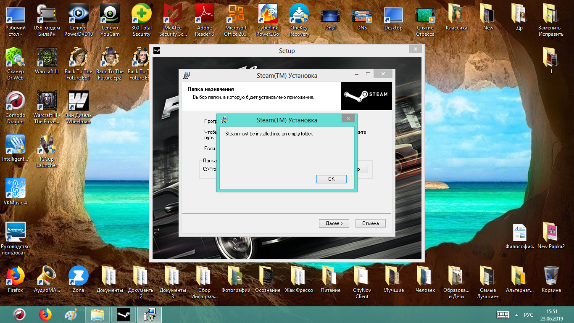The height and width of the screenshot is (323, 574).
Task: Open the touch keyboard from tray
Action: [x=503, y=315]
